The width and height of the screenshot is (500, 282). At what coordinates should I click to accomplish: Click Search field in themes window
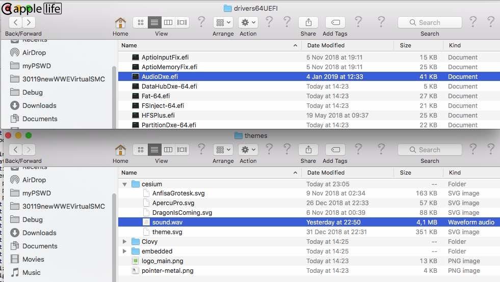(430, 150)
